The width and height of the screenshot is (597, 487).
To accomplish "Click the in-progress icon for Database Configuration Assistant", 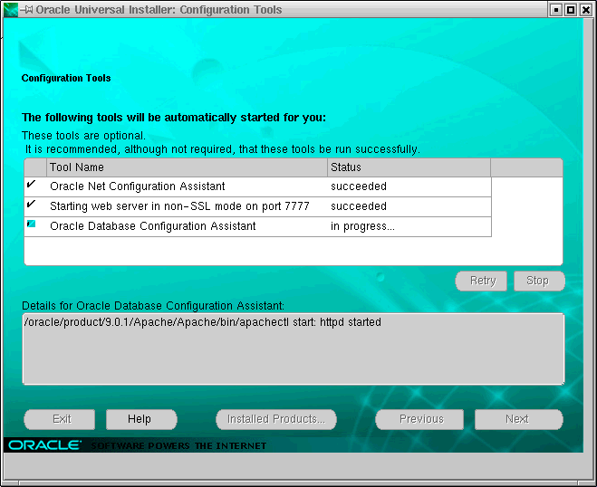I will [x=32, y=224].
